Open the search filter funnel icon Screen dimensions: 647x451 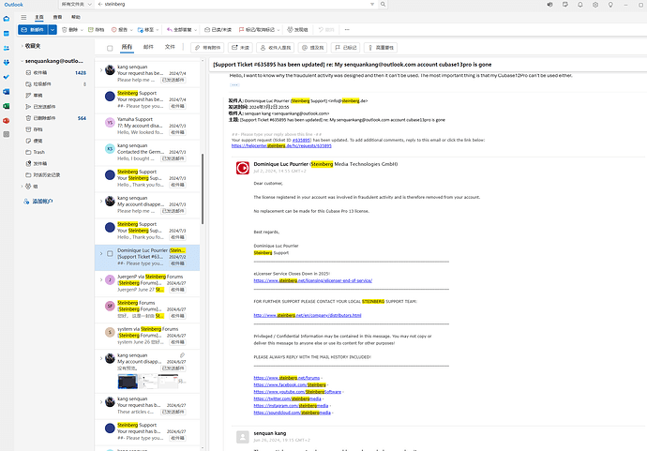(x=372, y=4)
